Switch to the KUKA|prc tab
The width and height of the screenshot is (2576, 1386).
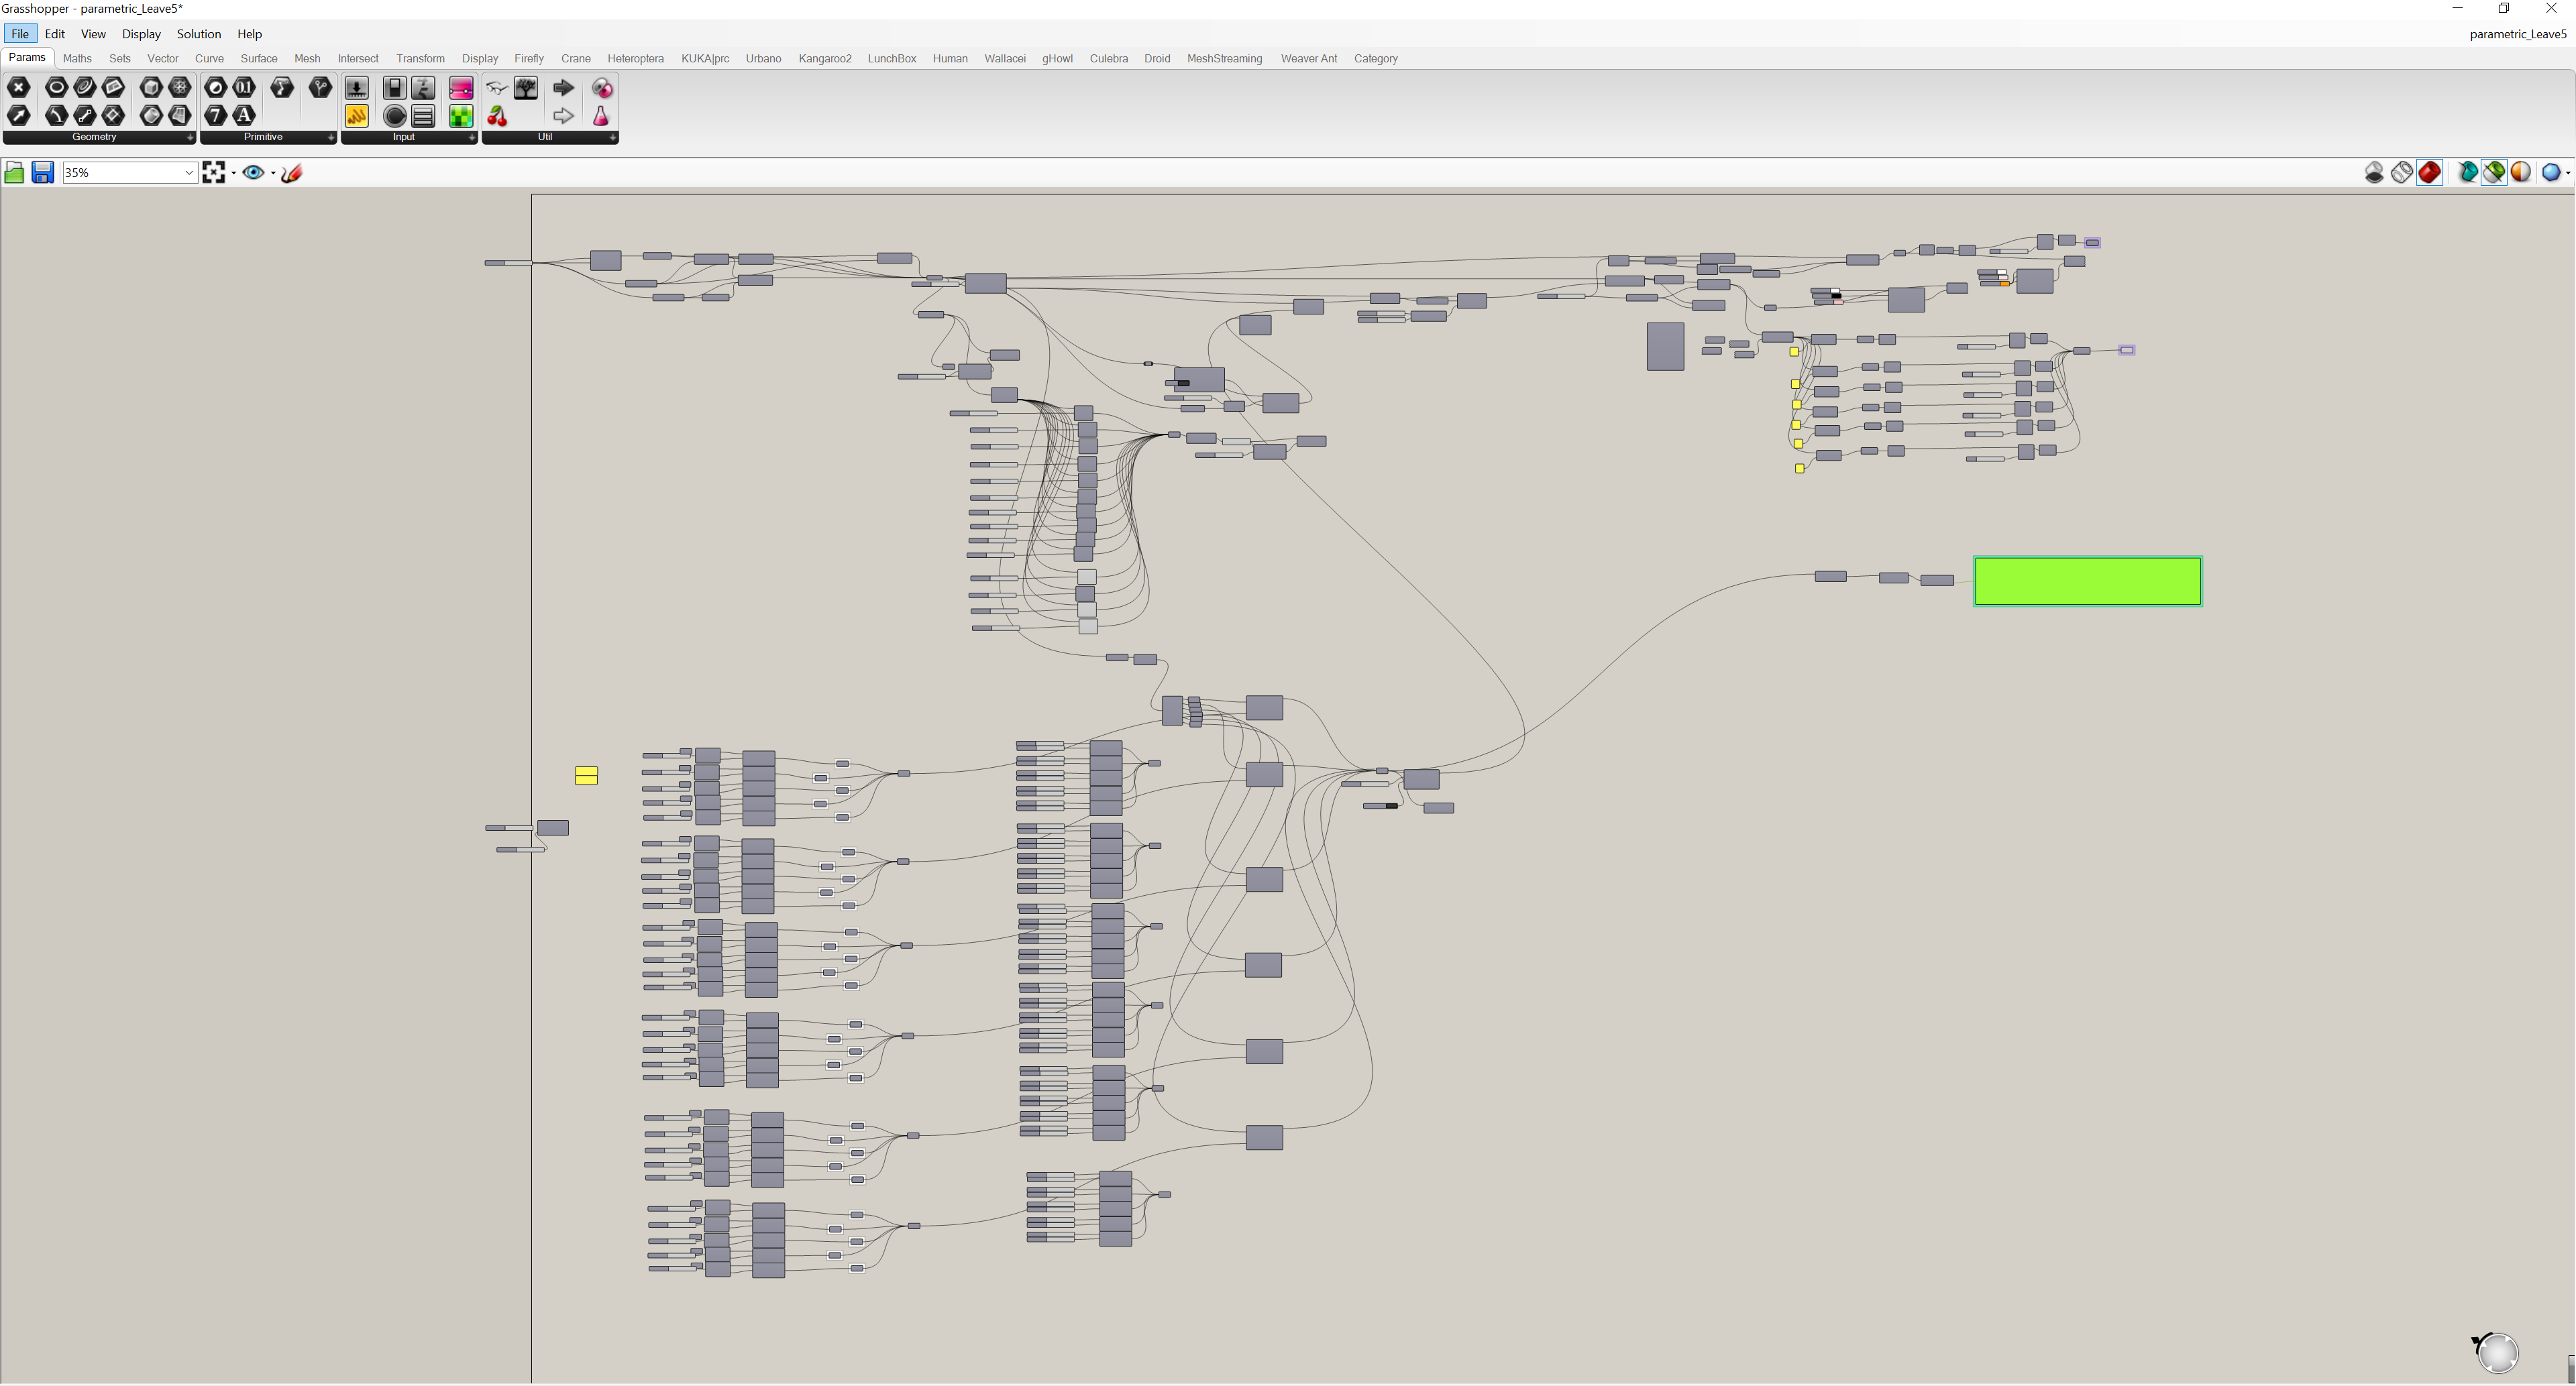[705, 59]
